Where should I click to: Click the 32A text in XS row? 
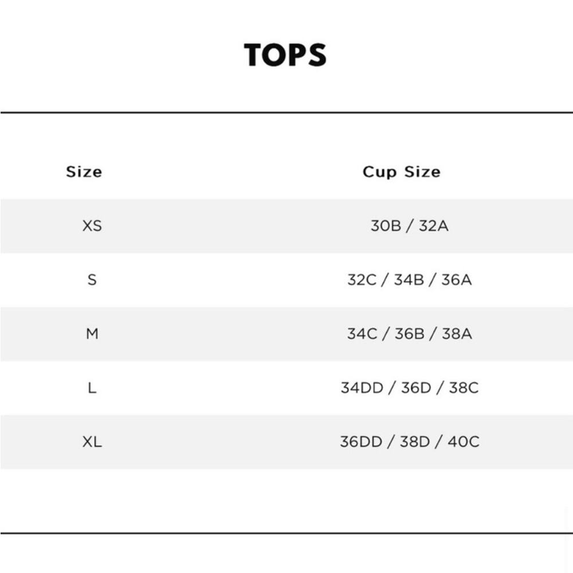tap(434, 226)
